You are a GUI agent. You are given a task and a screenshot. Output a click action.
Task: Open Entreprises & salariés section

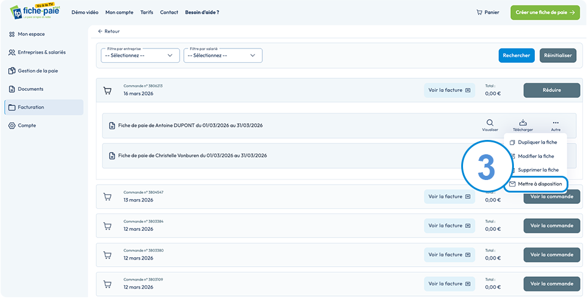coord(44,53)
